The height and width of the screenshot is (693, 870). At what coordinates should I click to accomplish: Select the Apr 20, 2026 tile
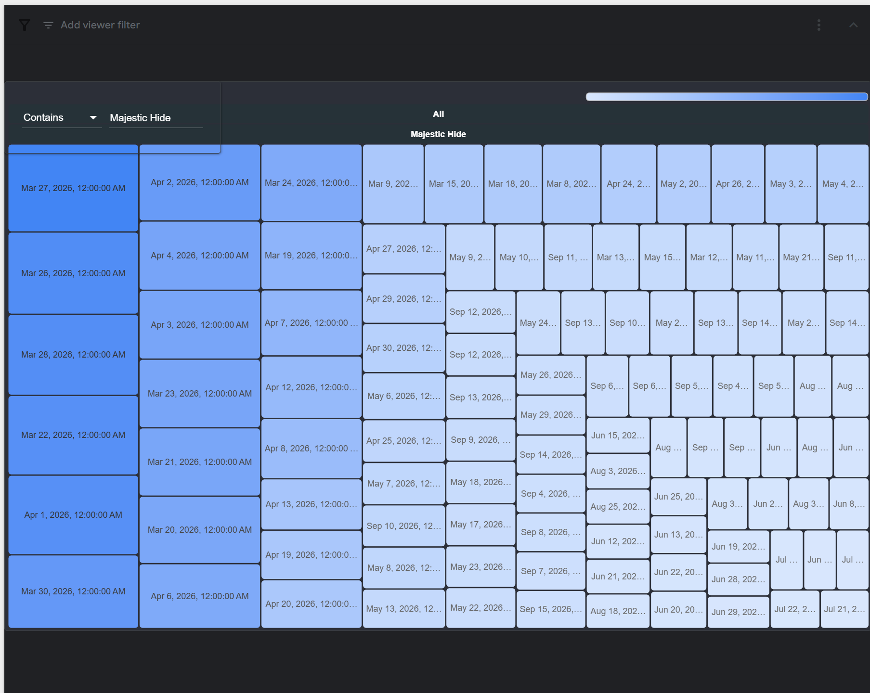pyautogui.click(x=312, y=604)
